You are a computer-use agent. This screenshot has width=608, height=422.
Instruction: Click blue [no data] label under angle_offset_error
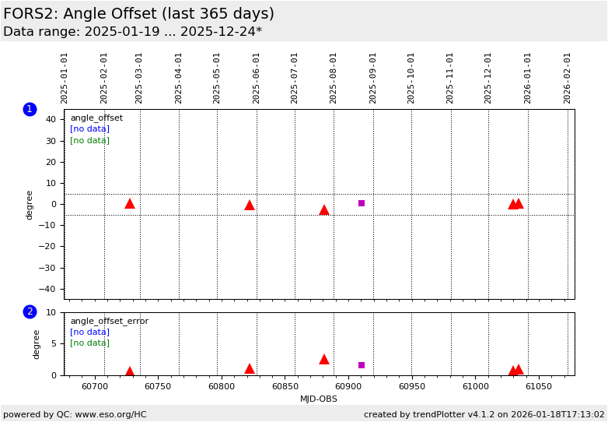click(x=89, y=332)
